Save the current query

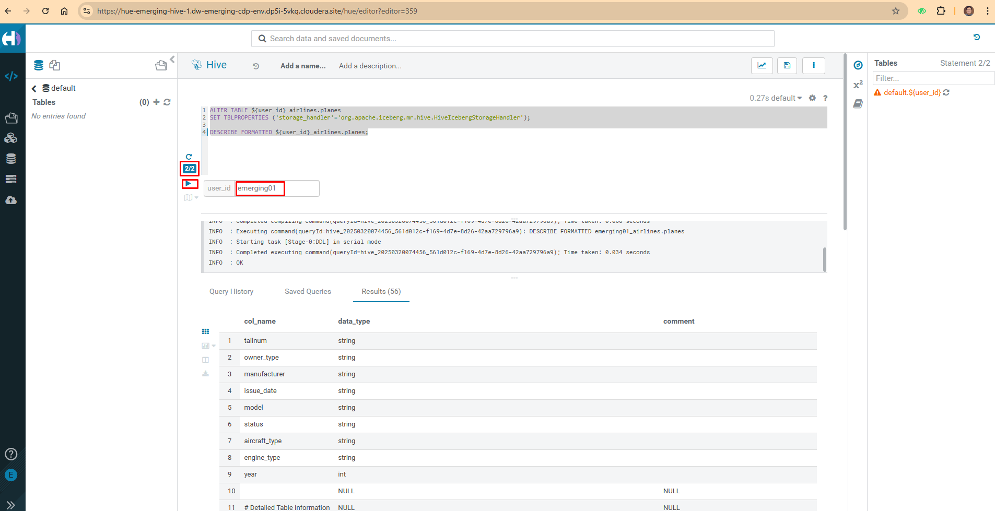787,65
